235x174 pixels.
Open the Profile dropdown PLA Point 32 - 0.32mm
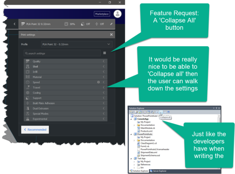77,44
